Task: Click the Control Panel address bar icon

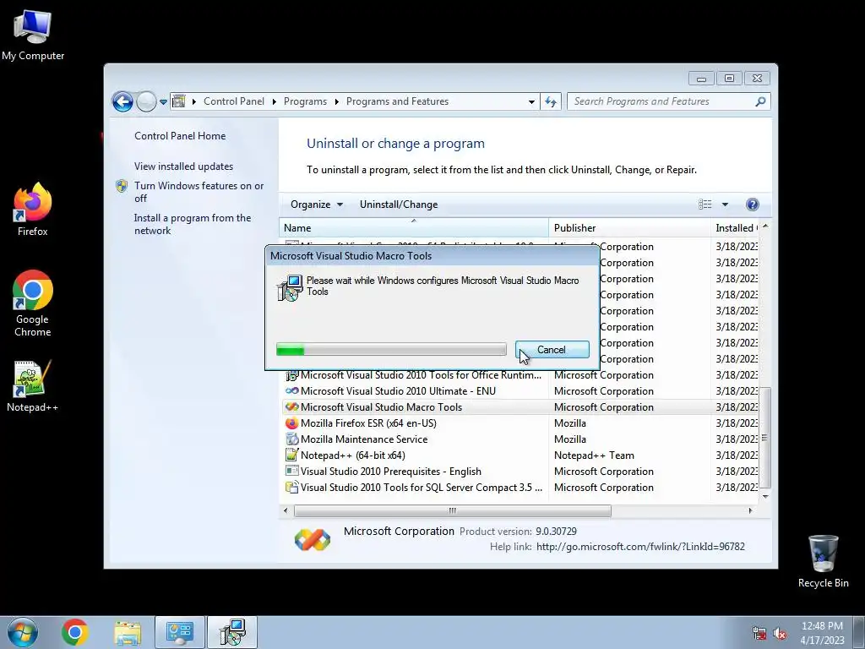Action: (179, 101)
